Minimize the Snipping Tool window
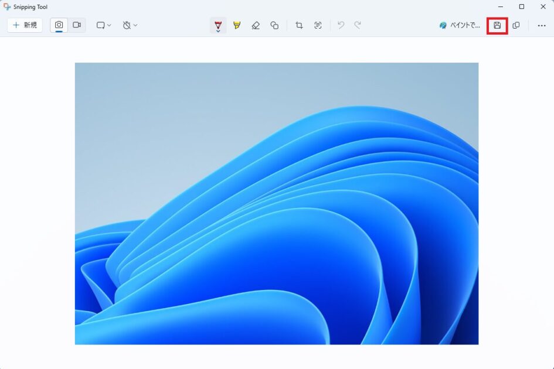 click(501, 6)
